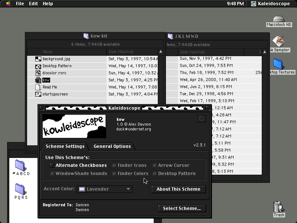Close the Kaleidoscope window
The image size is (297, 223).
(x=42, y=108)
